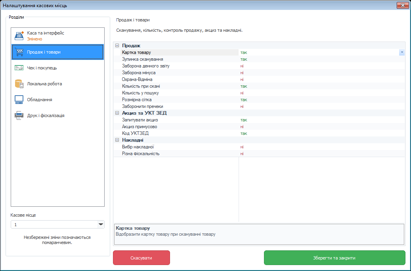Select the Вибір накладної label

tap(138, 147)
